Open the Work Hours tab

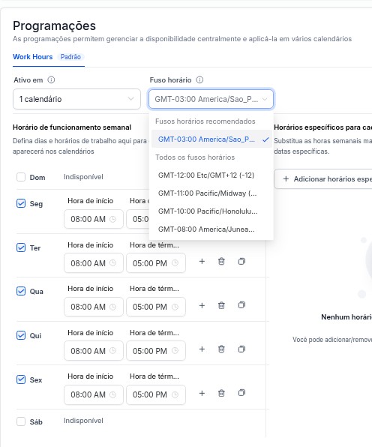click(x=32, y=57)
